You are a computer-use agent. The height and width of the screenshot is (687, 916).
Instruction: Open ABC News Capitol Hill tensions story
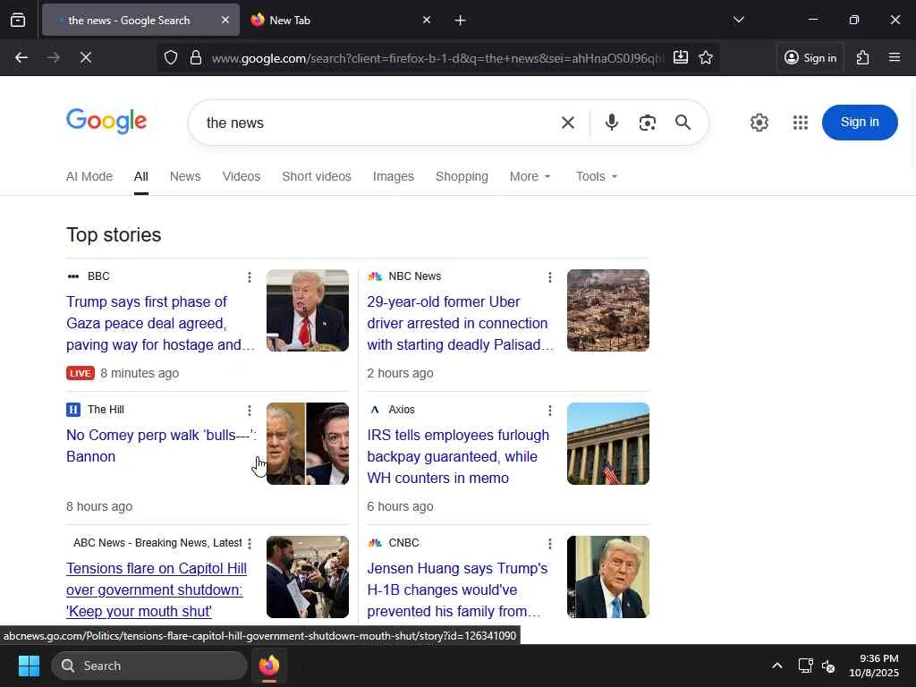click(x=156, y=589)
